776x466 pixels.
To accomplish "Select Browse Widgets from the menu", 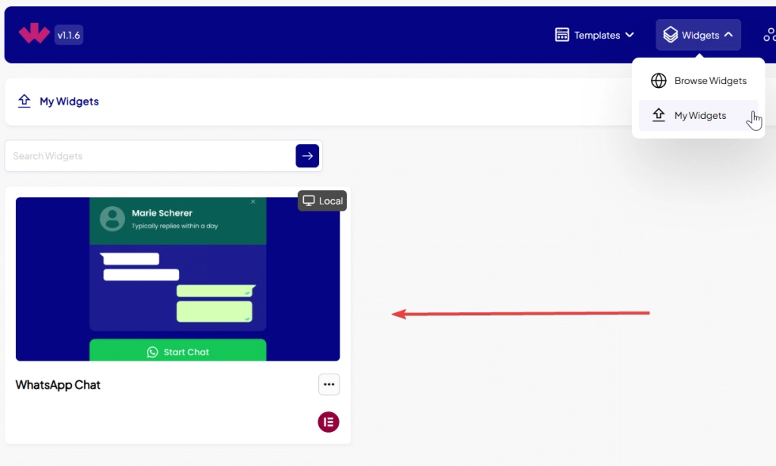I will pos(698,80).
